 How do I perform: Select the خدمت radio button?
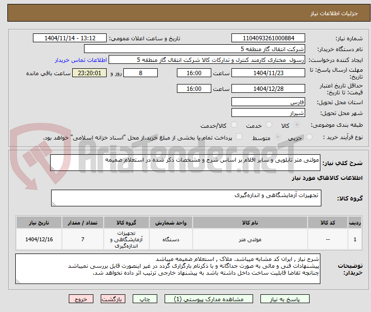(269, 125)
